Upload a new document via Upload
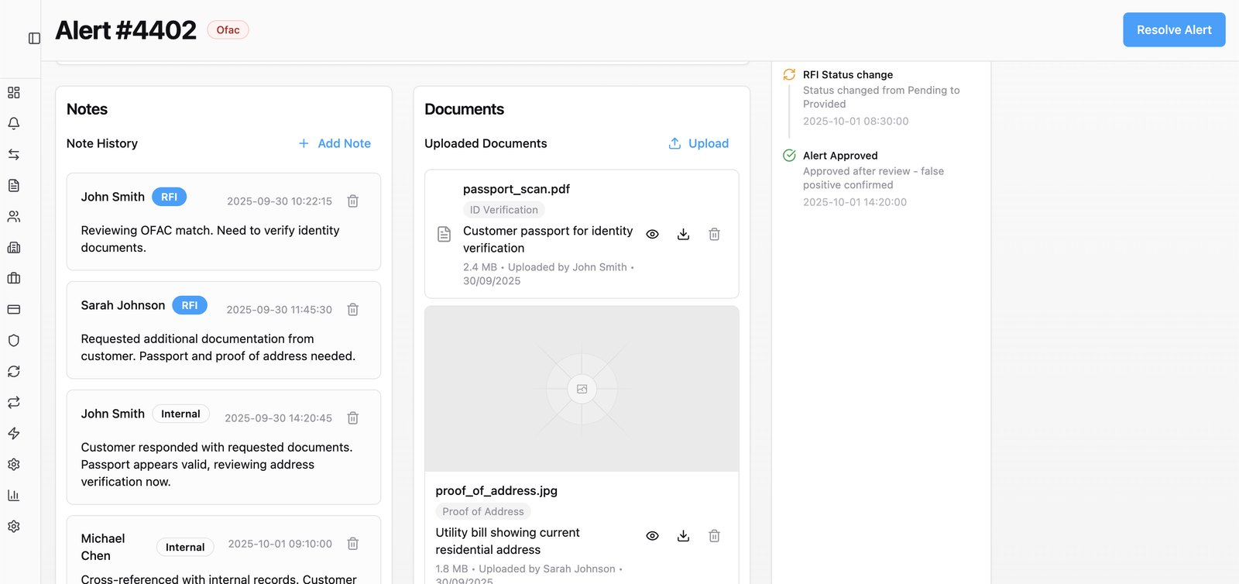Image resolution: width=1239 pixels, height=584 pixels. pyautogui.click(x=698, y=143)
